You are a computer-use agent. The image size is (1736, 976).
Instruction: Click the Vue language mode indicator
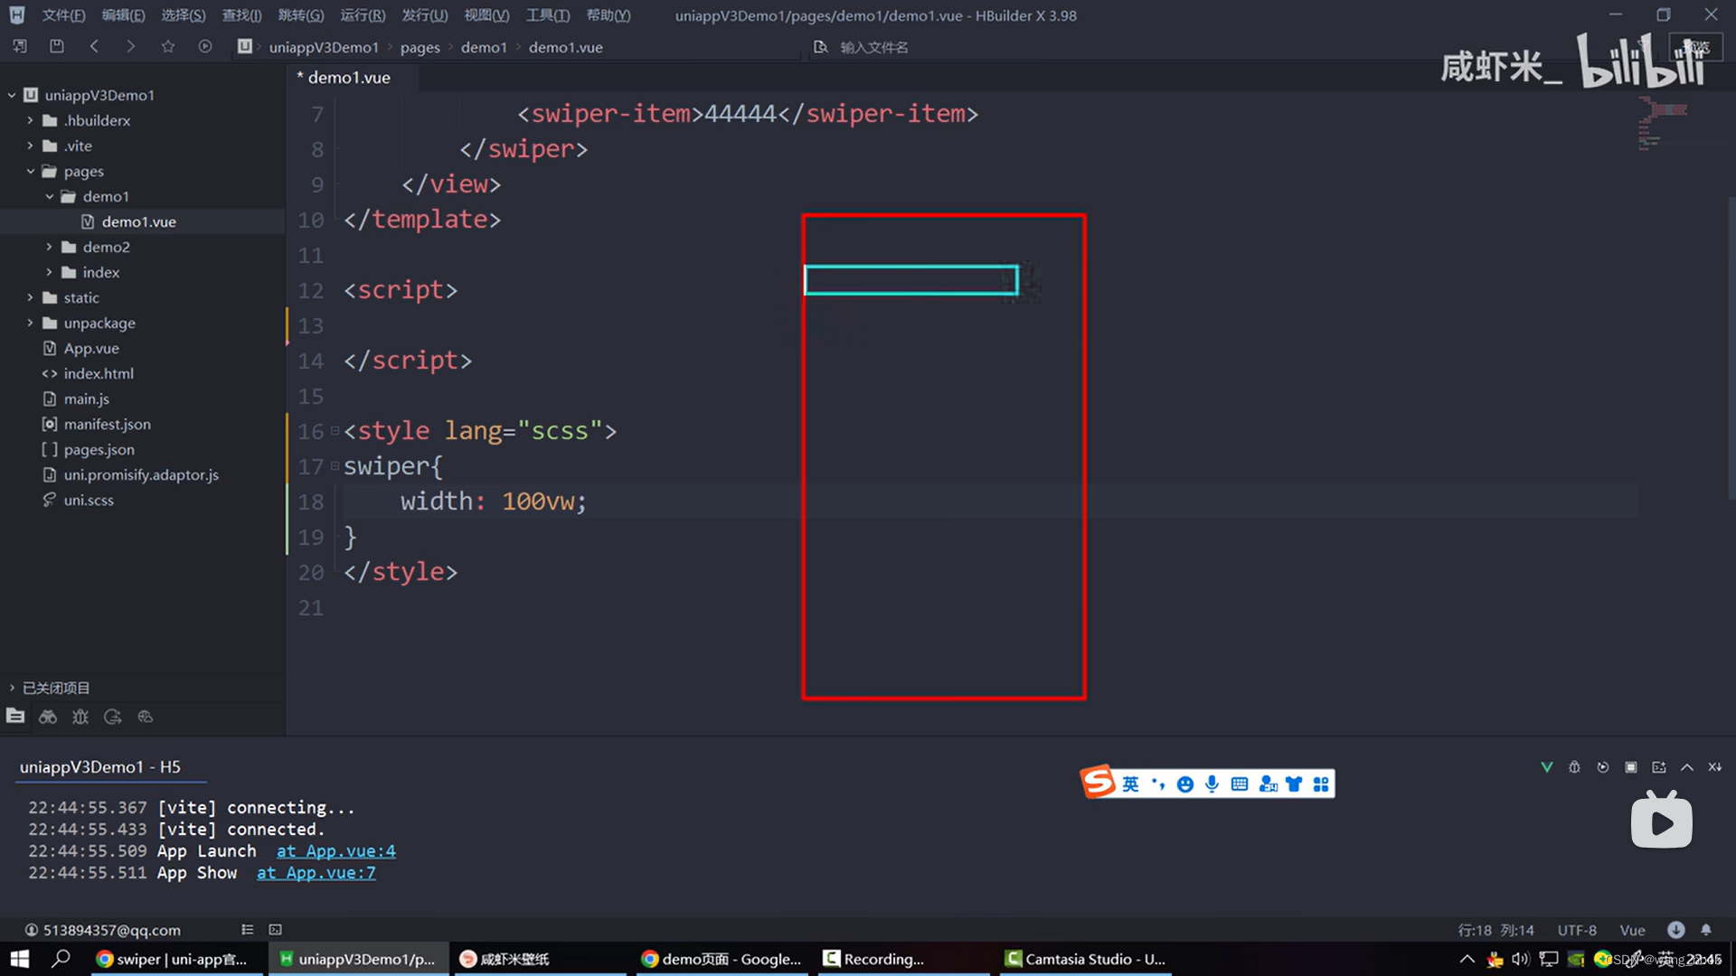tap(1632, 930)
